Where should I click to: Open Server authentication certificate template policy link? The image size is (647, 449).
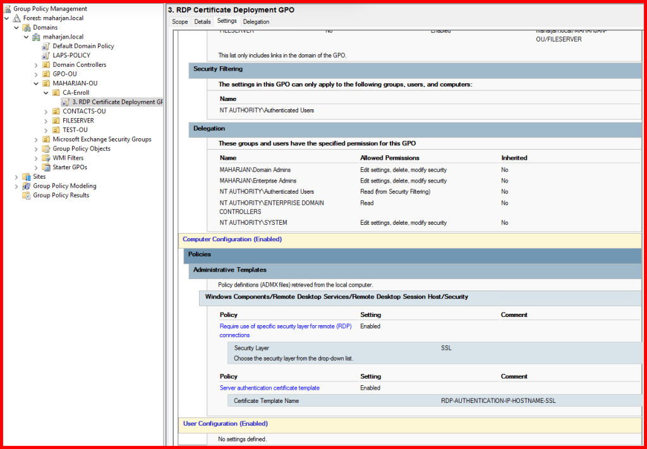[x=269, y=388]
